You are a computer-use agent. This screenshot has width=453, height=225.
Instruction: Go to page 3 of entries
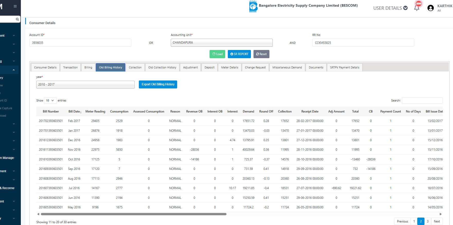tap(428, 221)
